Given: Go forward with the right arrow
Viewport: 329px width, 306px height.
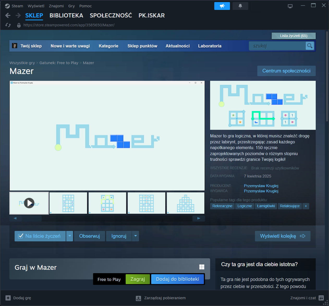Looking at the screenshot, I should point(18,16).
